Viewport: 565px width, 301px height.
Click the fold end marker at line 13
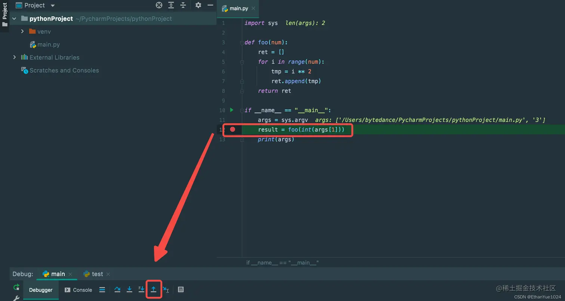[242, 139]
